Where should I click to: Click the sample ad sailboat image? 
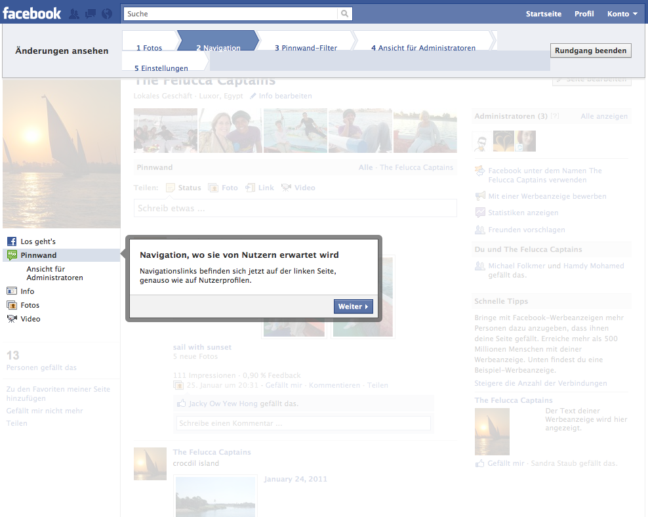click(492, 432)
